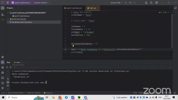This screenshot has height=100, width=178.
Task: Open the Services tool window icon
Action: click(x=3, y=73)
